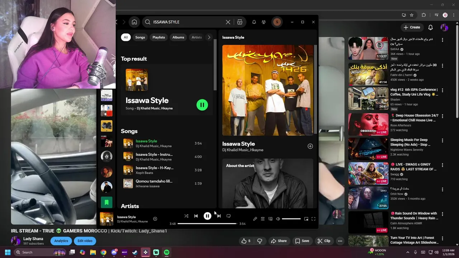Play Issawa Style - Instru... song row
Viewport: 459px width, 258px height.
(167, 157)
